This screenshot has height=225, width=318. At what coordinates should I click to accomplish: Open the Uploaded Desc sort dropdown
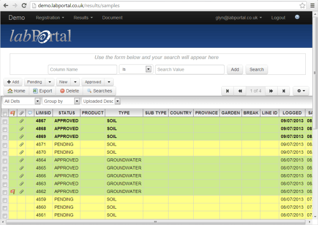click(x=101, y=101)
